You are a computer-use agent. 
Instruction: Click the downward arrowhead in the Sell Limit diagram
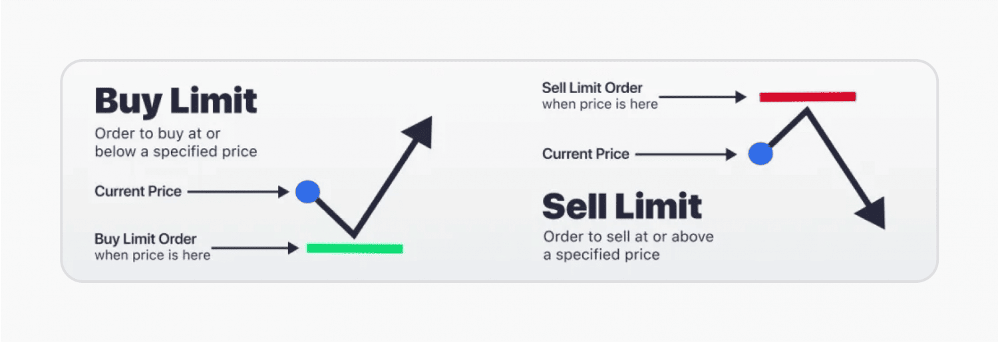pyautogui.click(x=872, y=213)
